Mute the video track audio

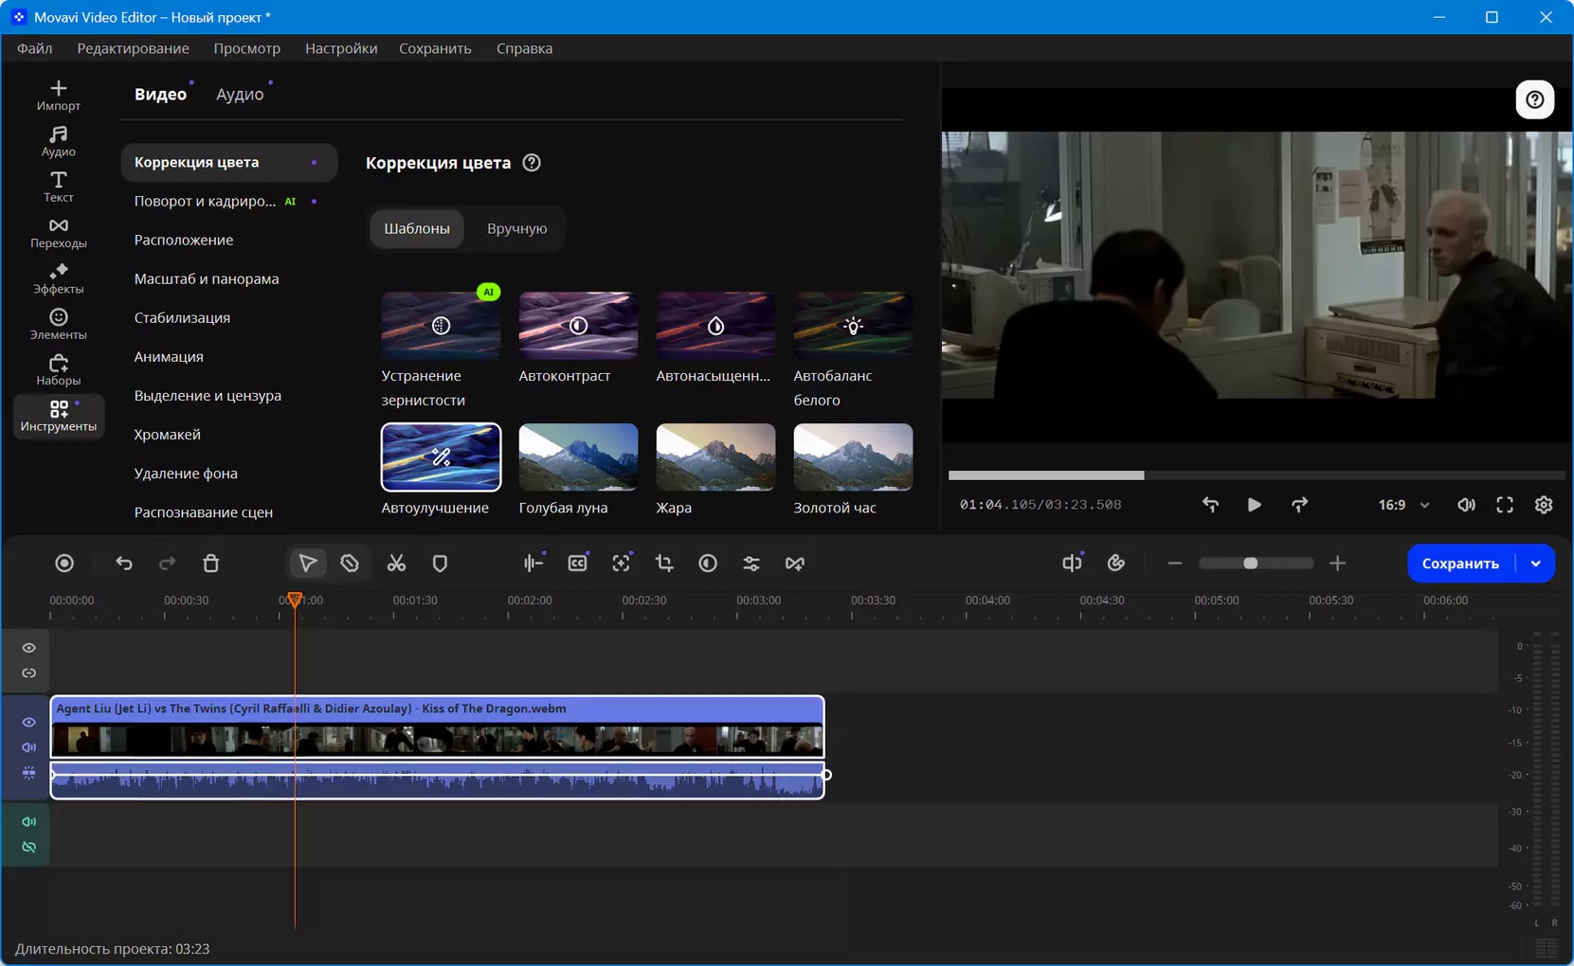(x=29, y=747)
